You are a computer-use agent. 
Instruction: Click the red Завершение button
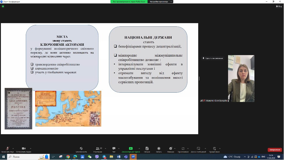coord(275,150)
